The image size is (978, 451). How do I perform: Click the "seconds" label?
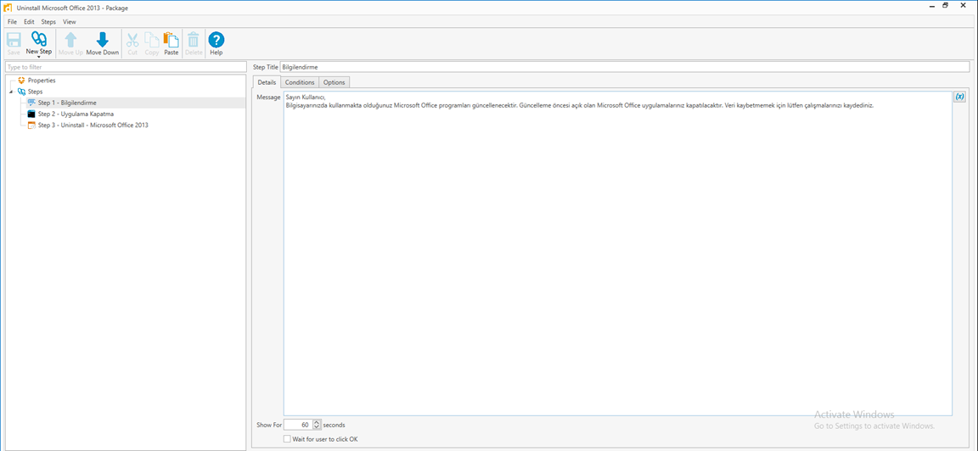coord(334,425)
